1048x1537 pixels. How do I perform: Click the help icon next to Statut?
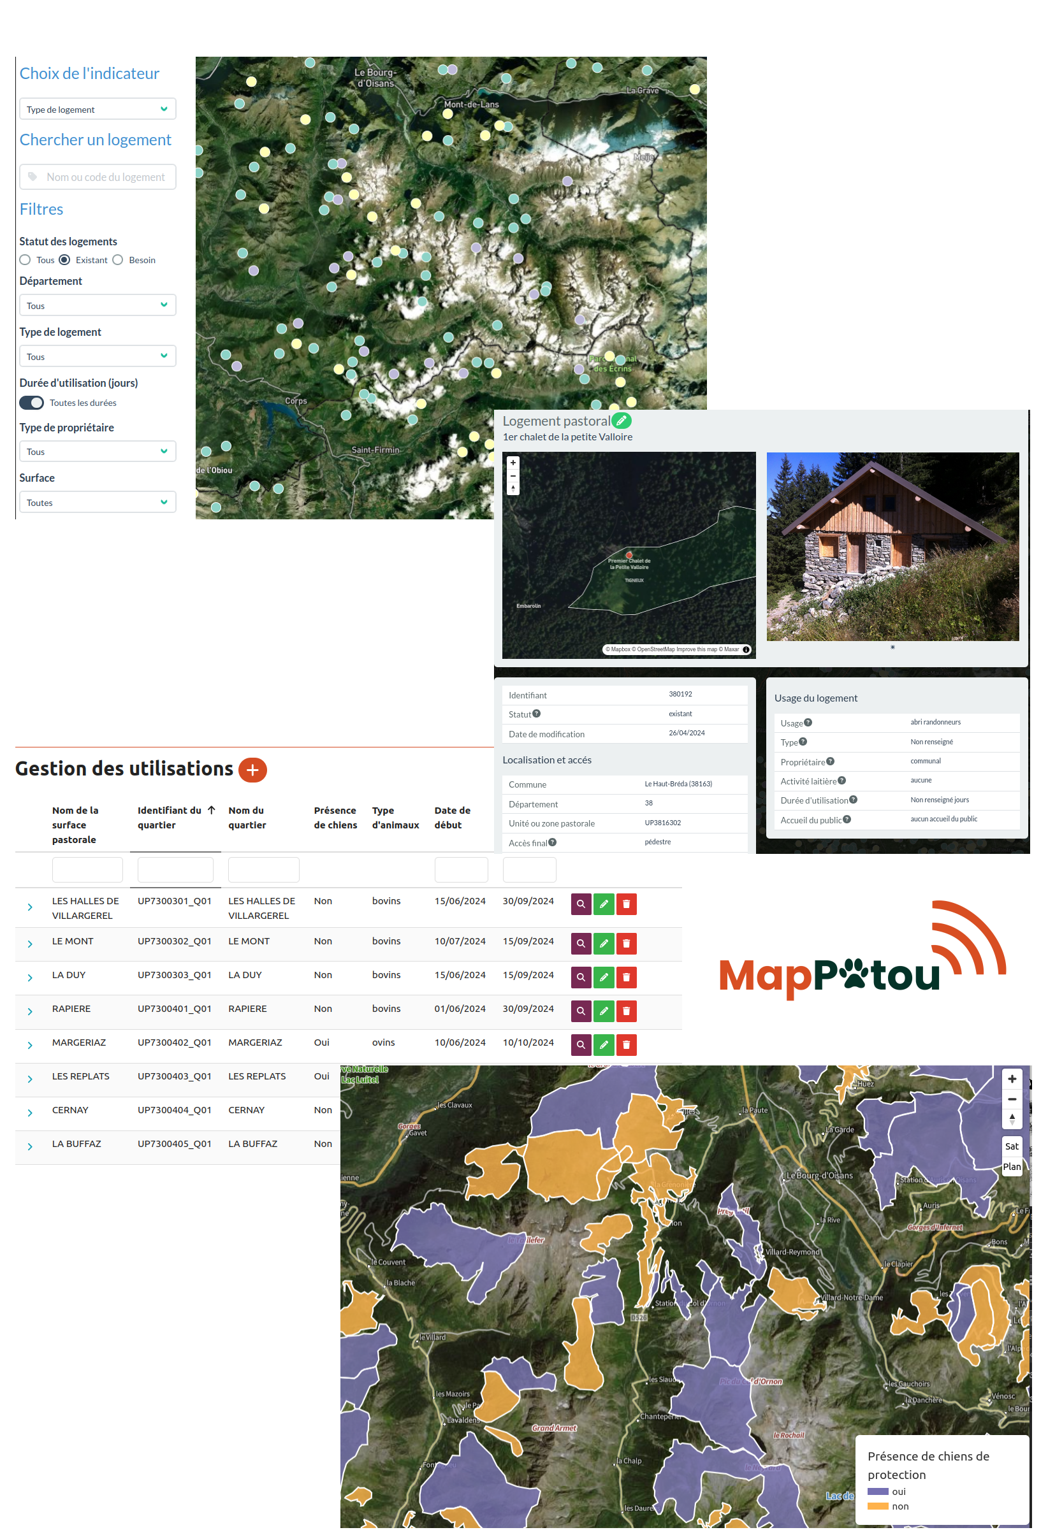coord(537,714)
